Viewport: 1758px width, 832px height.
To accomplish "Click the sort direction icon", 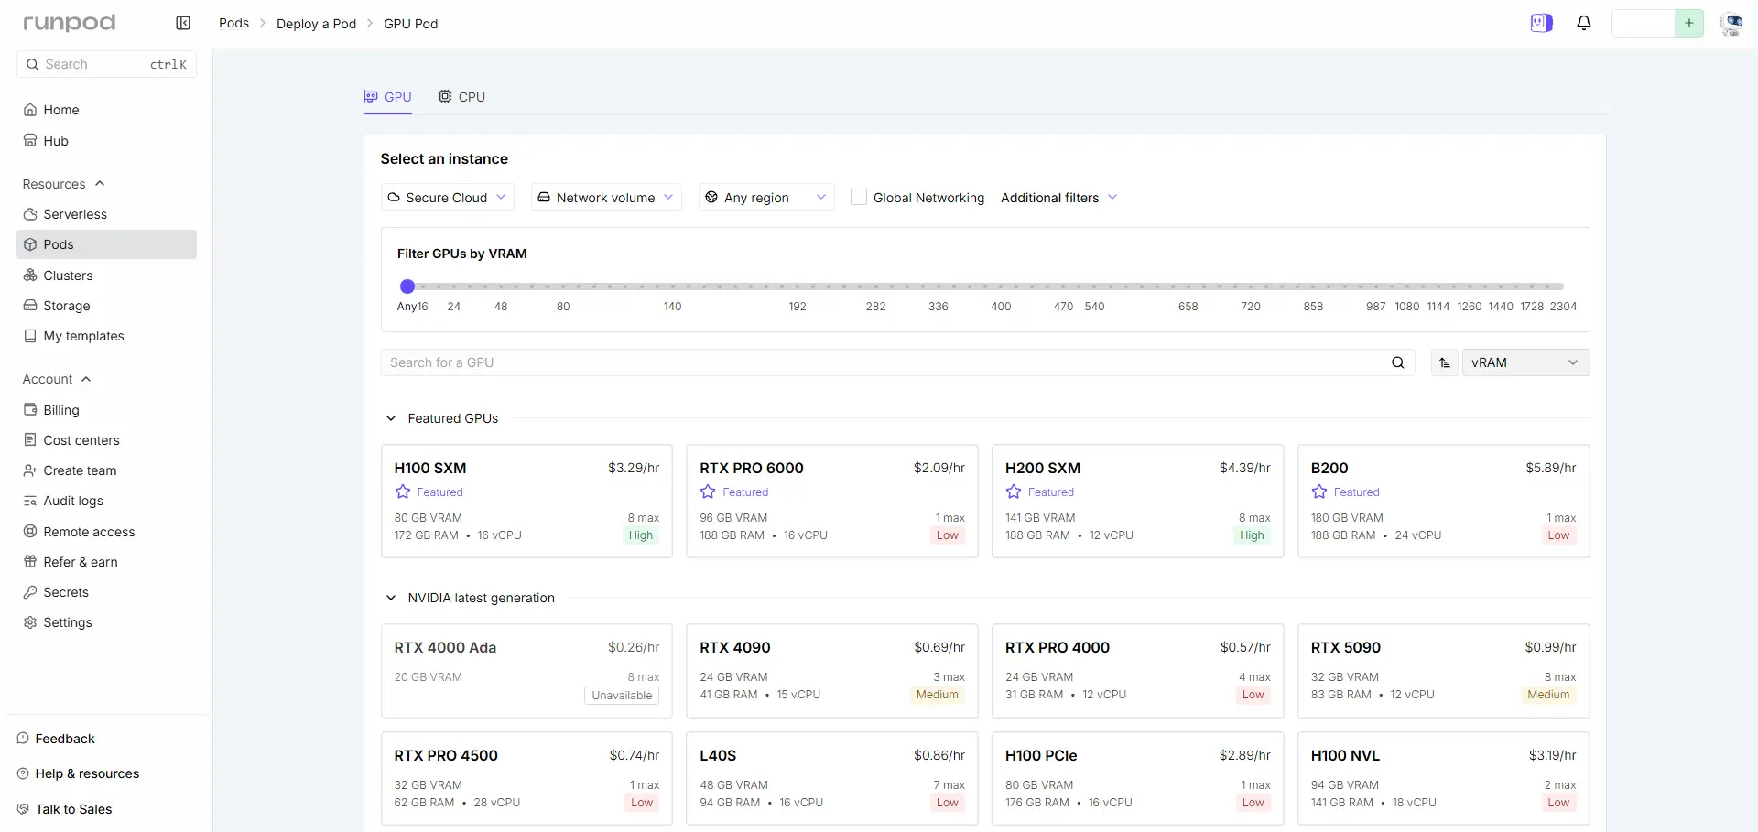I will point(1445,362).
